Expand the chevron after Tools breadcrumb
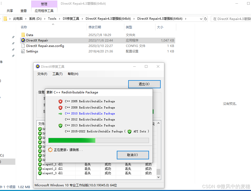The width and height of the screenshot is (251, 191). point(59,19)
